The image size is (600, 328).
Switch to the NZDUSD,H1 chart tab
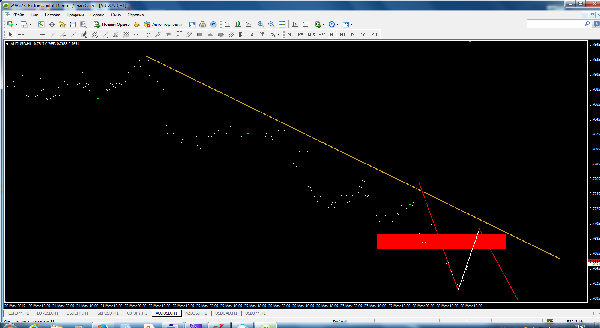(x=196, y=313)
